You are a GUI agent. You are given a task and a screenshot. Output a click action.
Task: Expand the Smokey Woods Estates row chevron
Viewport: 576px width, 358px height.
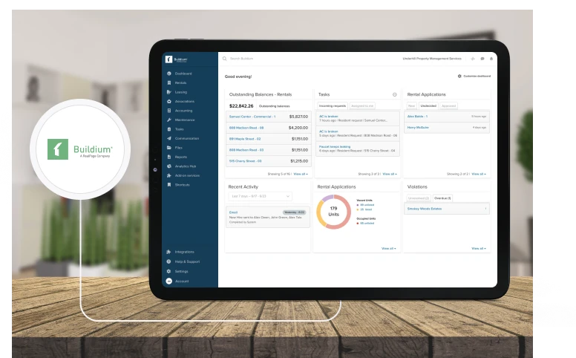coord(485,209)
